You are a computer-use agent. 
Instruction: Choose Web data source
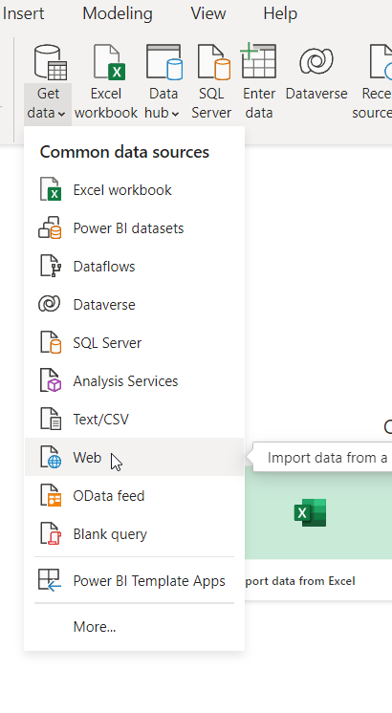[x=135, y=457]
